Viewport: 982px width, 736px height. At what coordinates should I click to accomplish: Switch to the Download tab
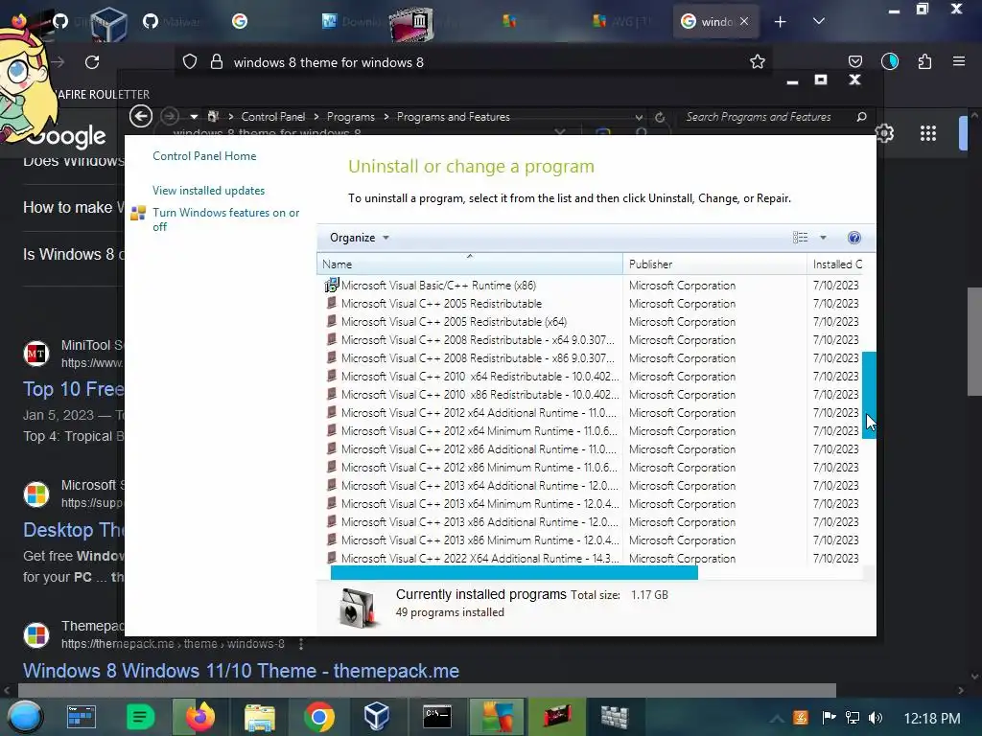[x=352, y=21]
